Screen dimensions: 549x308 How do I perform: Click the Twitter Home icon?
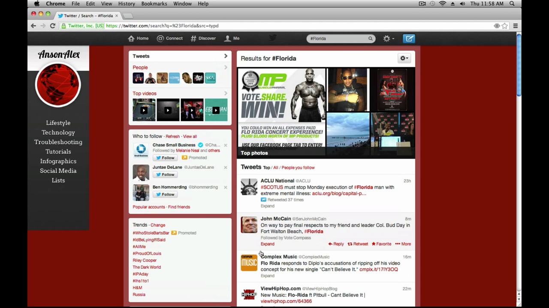point(131,38)
